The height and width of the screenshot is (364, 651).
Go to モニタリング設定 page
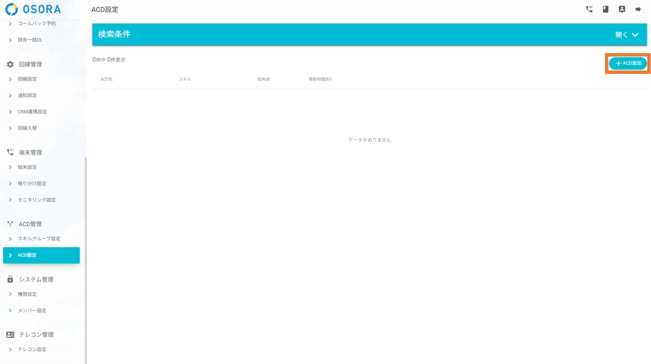coord(37,200)
